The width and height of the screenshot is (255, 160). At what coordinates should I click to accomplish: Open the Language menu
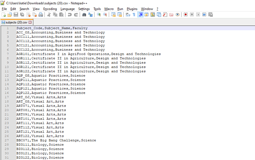pyautogui.click(x=67, y=9)
